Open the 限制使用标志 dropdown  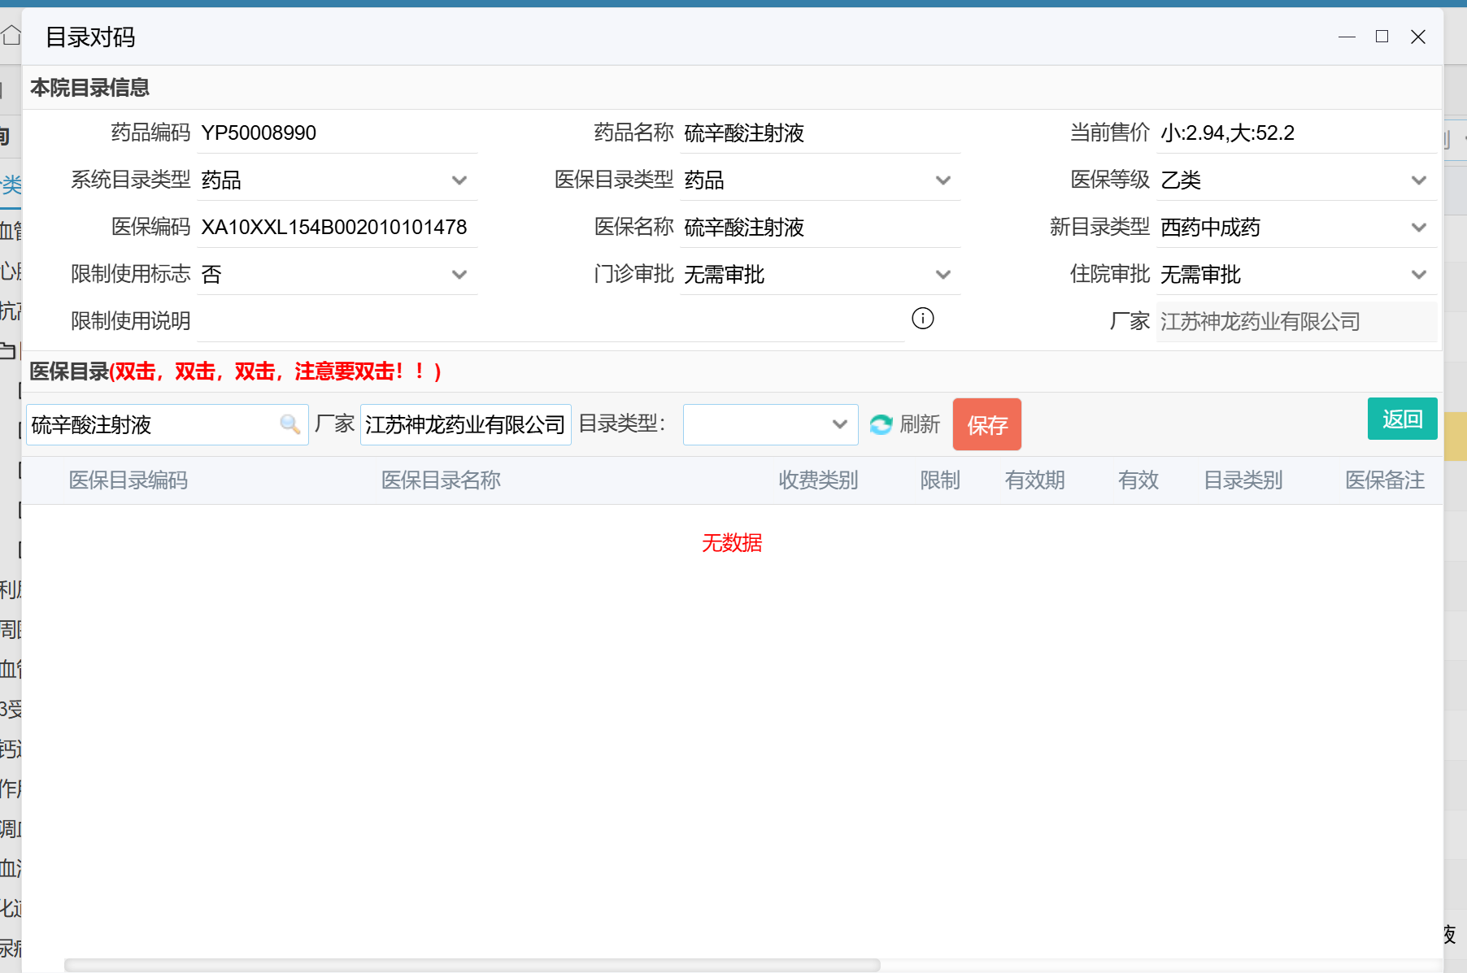(x=459, y=275)
